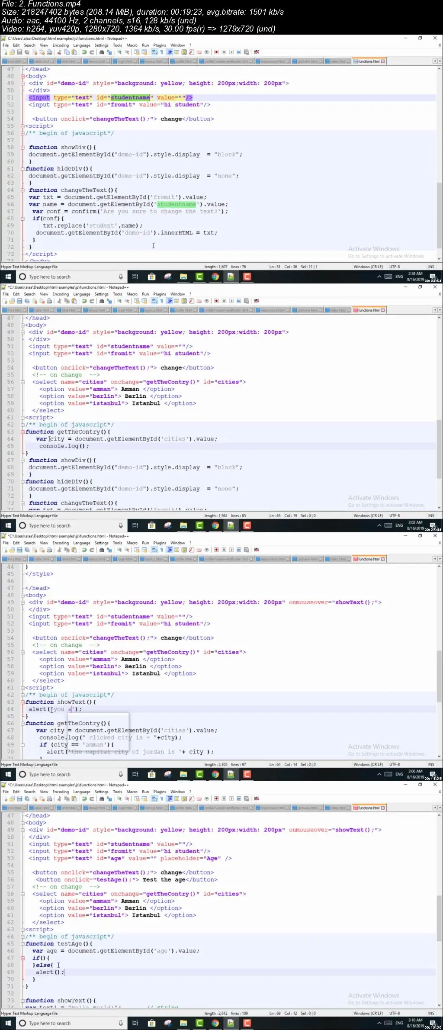This screenshot has width=443, height=1030.
Task: Open the Macro menu in the 3:10 AM frame
Action: click(x=132, y=792)
